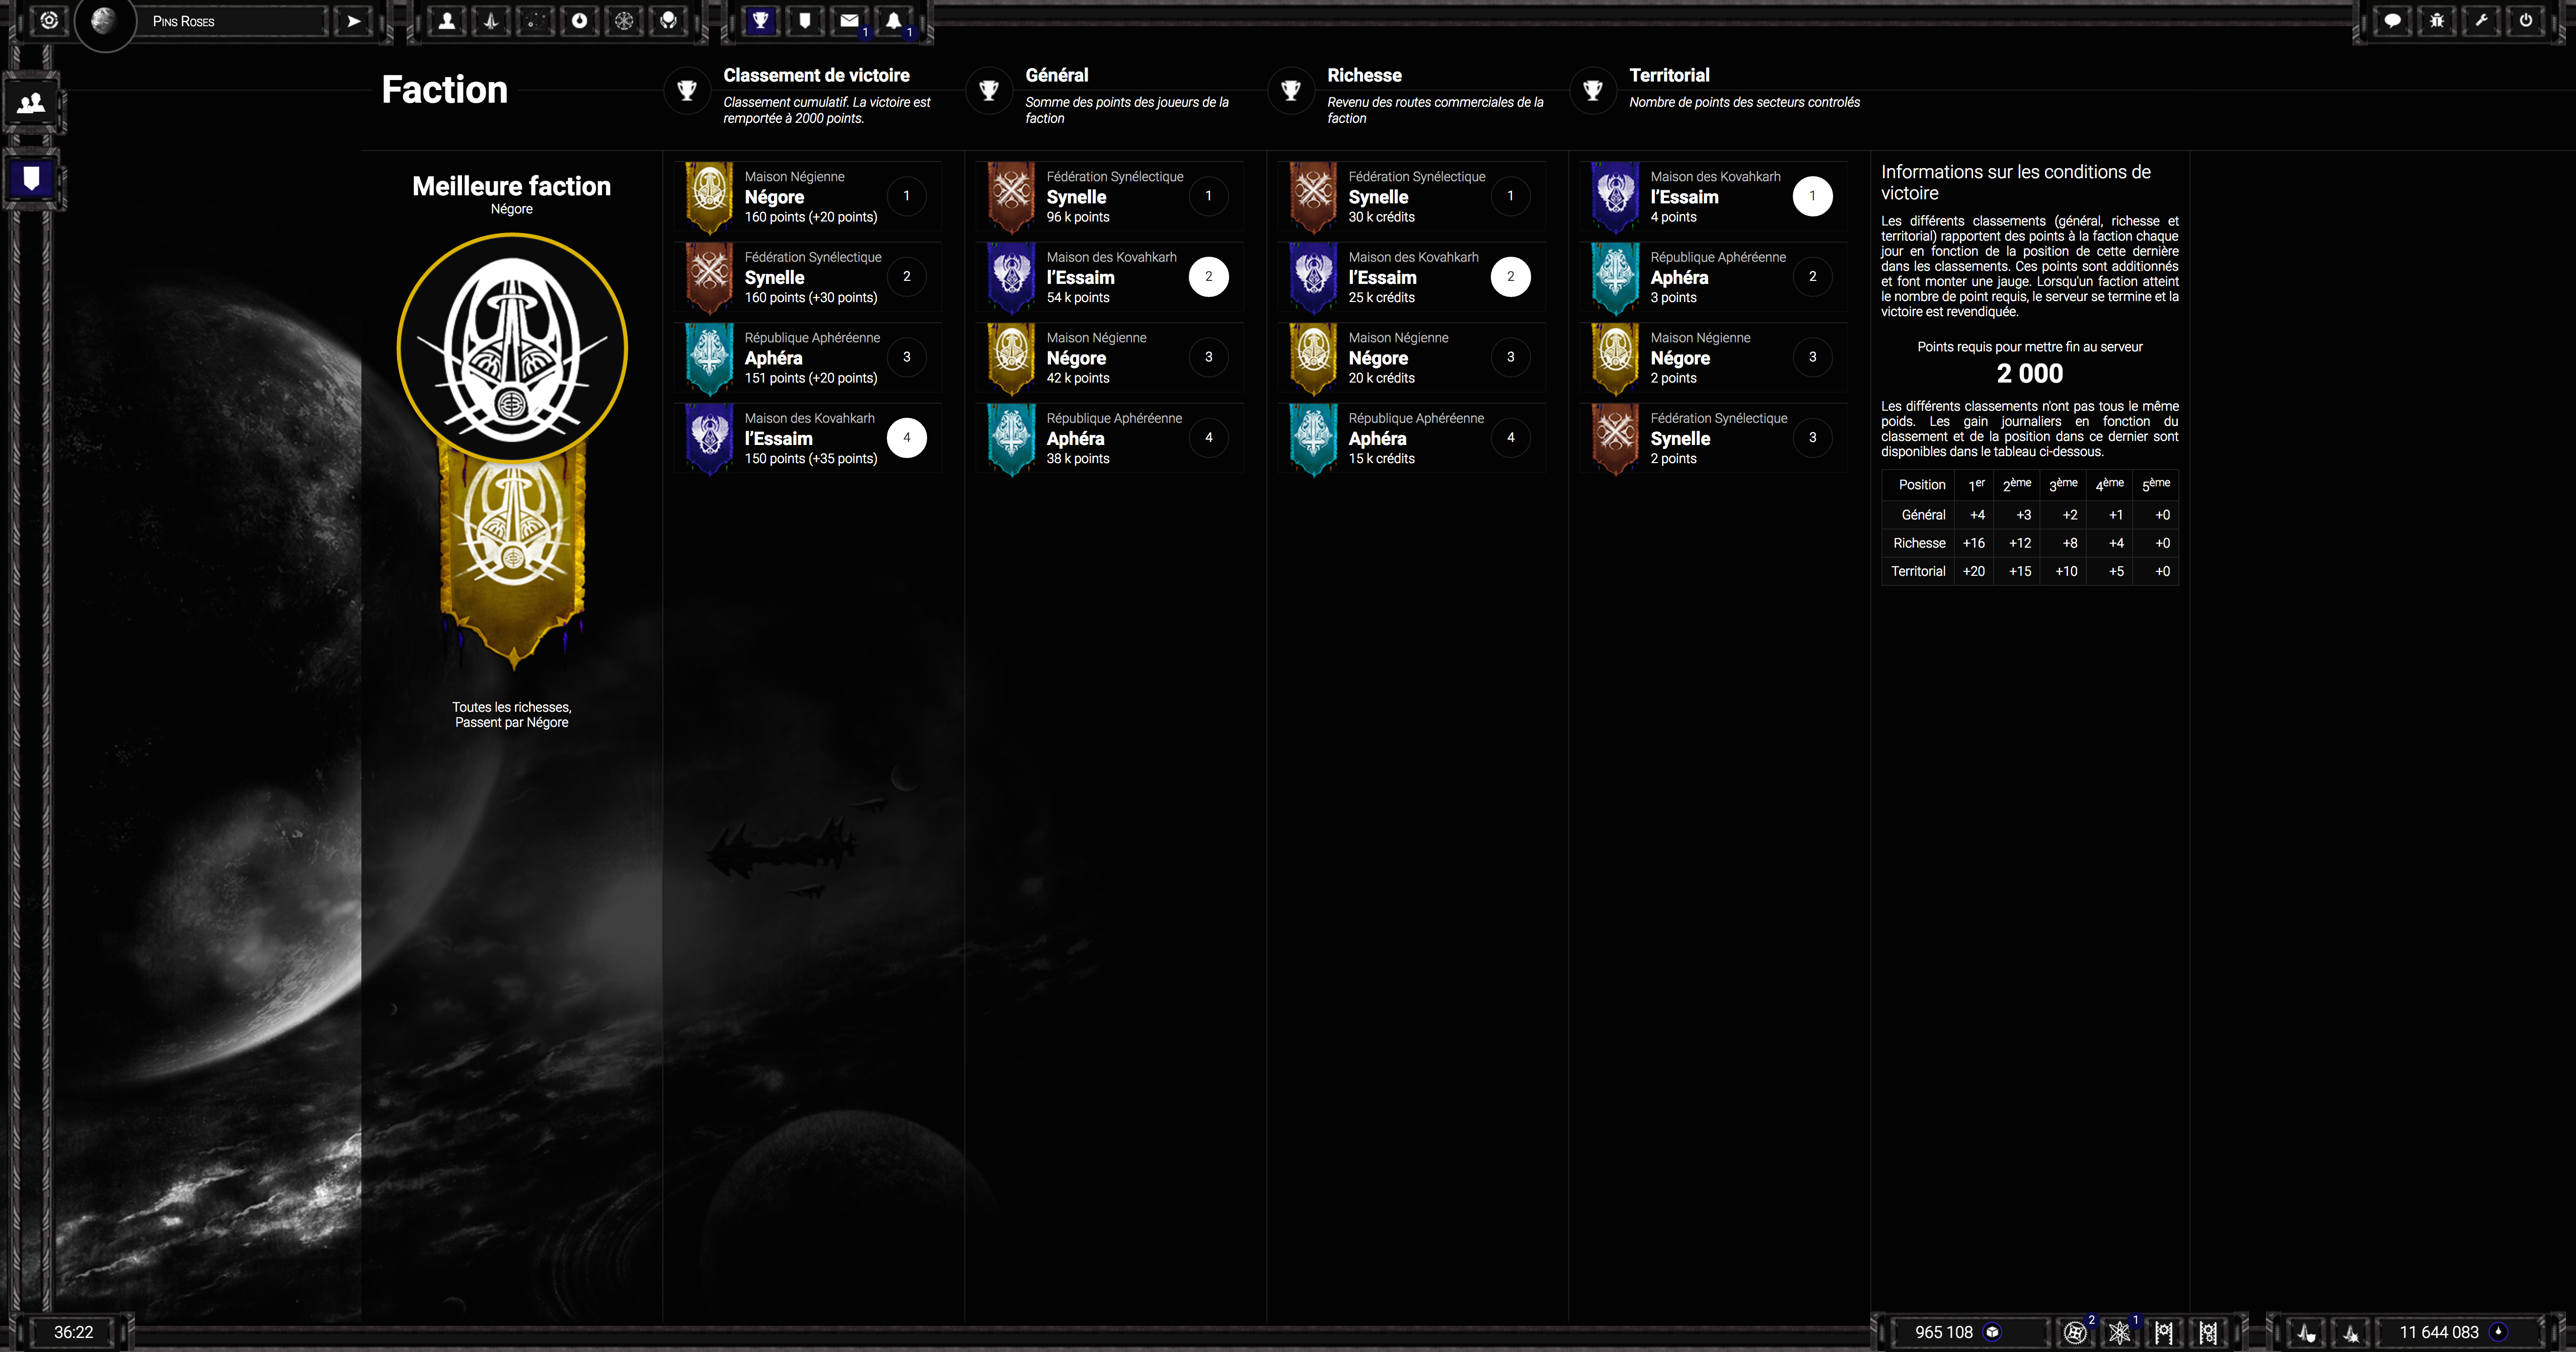Image resolution: width=2576 pixels, height=1352 pixels.
Task: Click Négore row in Classement de victoire
Action: click(808, 197)
